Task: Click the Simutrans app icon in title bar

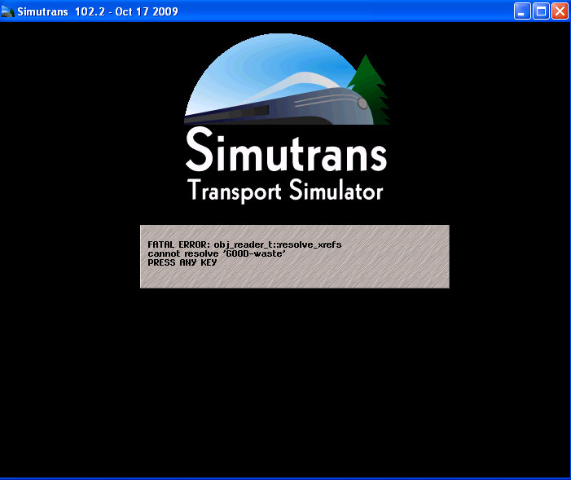Action: point(8,11)
